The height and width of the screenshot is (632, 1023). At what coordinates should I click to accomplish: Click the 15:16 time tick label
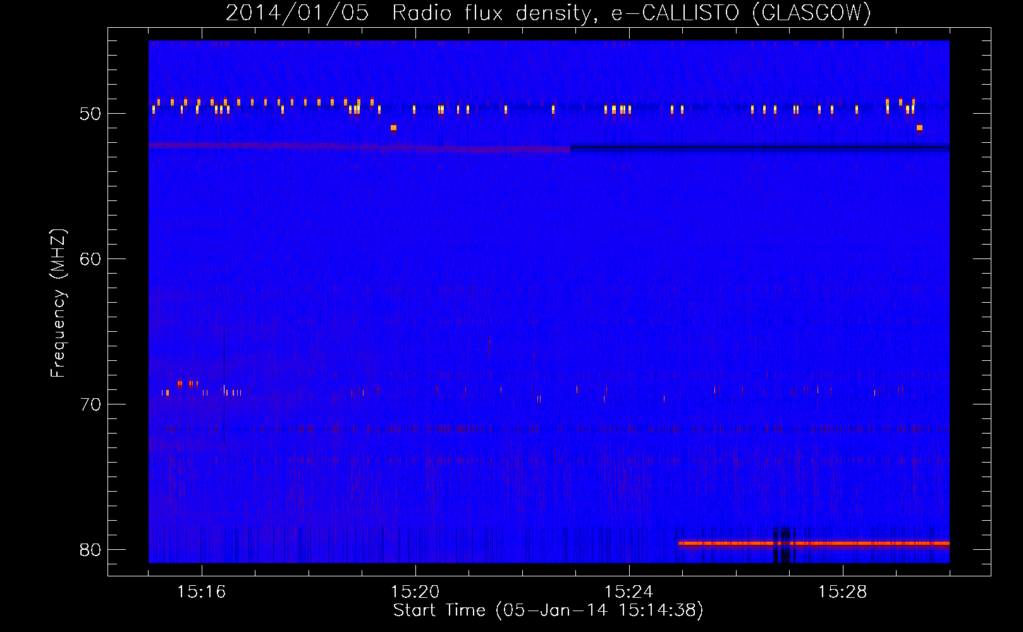coord(201,592)
